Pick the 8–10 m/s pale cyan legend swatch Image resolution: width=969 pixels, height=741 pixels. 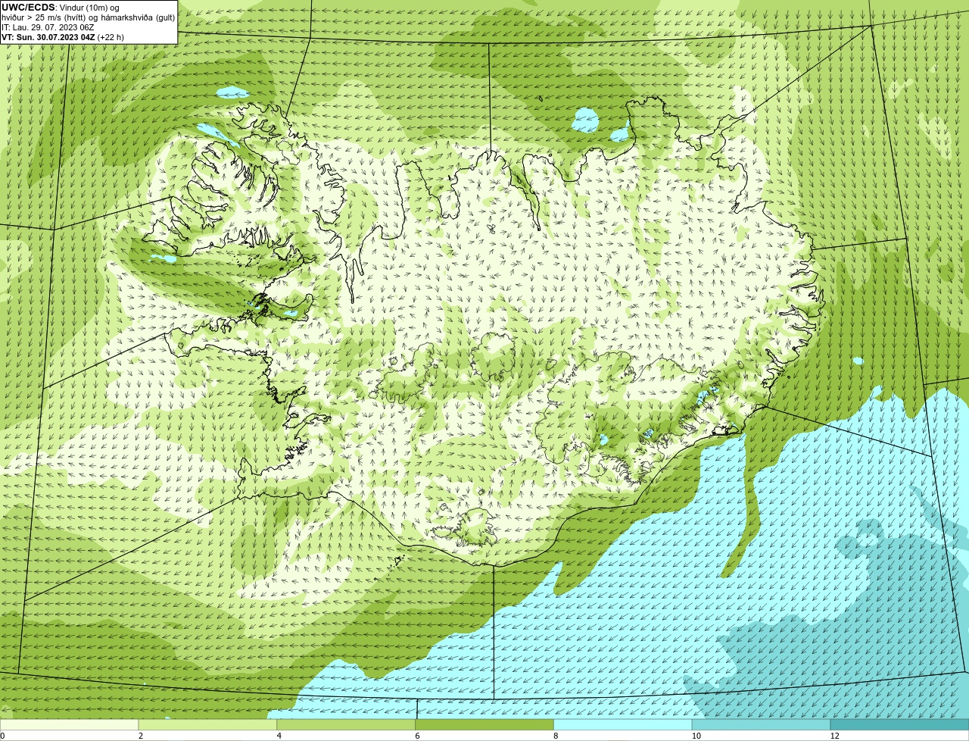[x=623, y=724]
